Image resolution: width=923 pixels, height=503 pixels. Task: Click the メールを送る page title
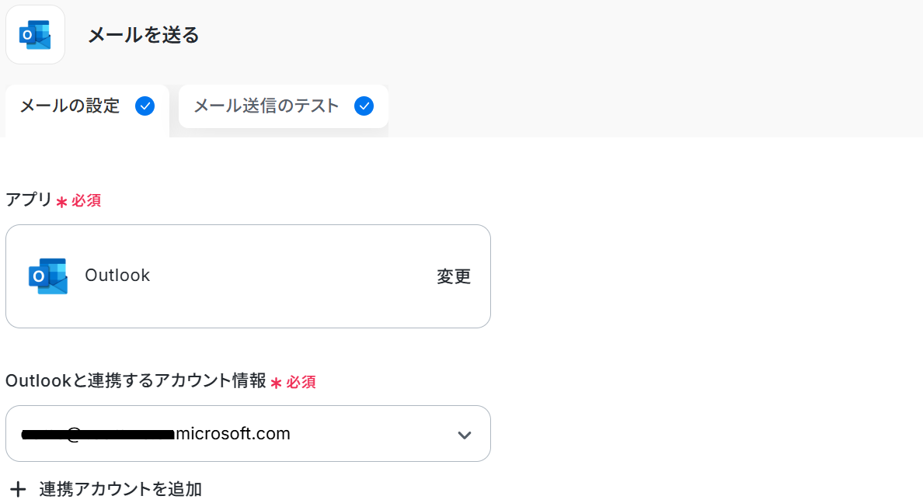click(x=143, y=35)
